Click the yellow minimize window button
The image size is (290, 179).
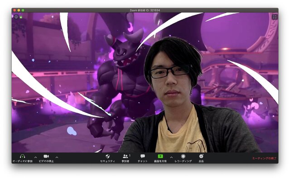click(19, 10)
